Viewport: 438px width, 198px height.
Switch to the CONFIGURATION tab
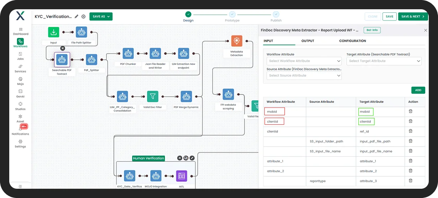(x=352, y=41)
